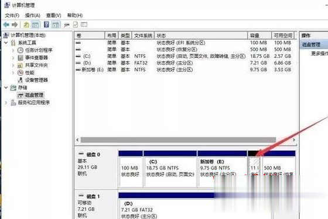Select the 500 MB recovery partition block
Viewport: 328px width, 219px height.
coord(279,167)
